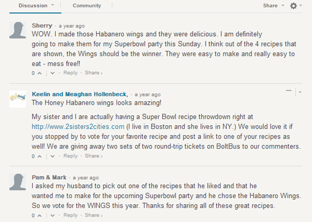Click Sherry's avatar silhouette
The height and width of the screenshot is (222, 312).
[18, 30]
